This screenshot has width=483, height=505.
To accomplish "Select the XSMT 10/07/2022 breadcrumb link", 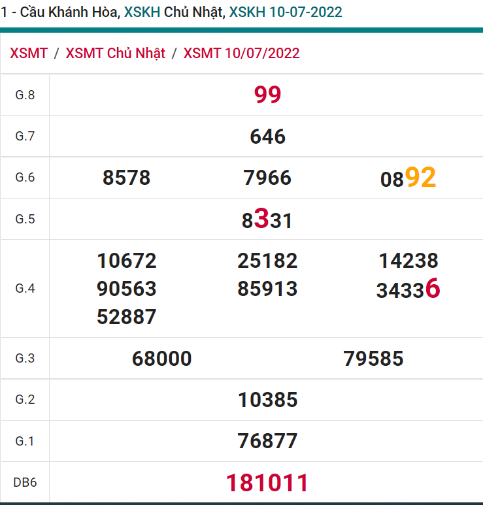I will [x=241, y=53].
